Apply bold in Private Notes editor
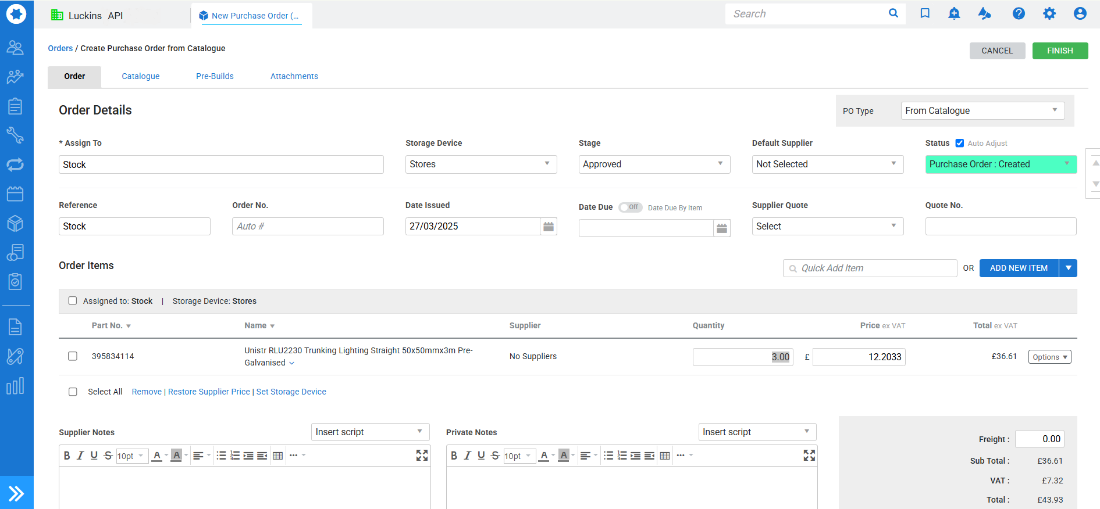The width and height of the screenshot is (1100, 509). point(454,456)
